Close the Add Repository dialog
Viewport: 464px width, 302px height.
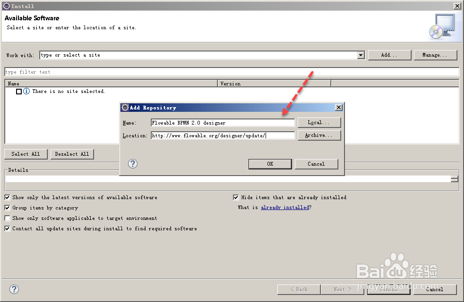click(x=339, y=108)
